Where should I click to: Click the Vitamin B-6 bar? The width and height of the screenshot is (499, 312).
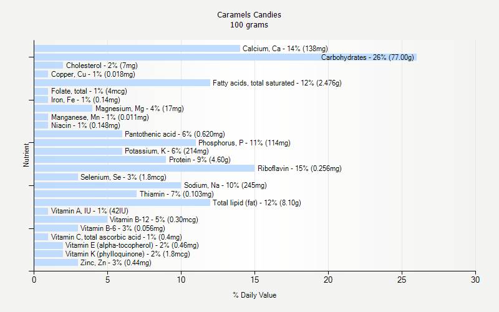click(56, 228)
